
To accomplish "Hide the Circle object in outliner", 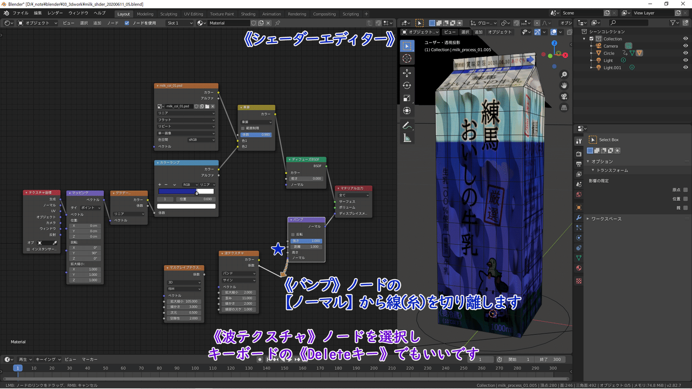I will (686, 53).
